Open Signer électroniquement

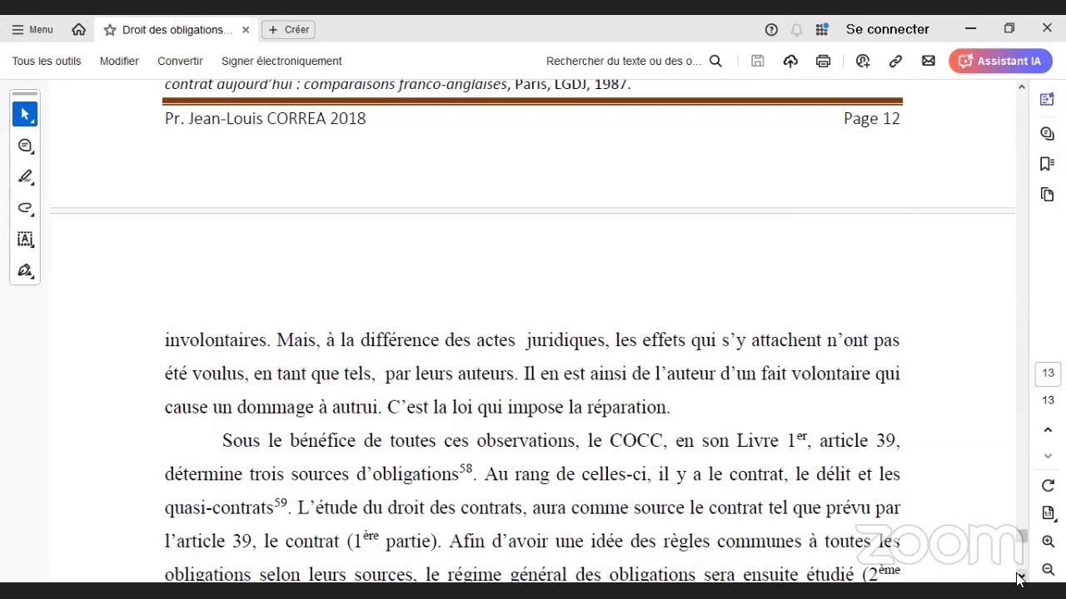pyautogui.click(x=281, y=61)
